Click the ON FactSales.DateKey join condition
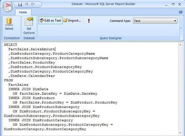The height and width of the screenshot is (136, 185). pyautogui.click(x=55, y=94)
